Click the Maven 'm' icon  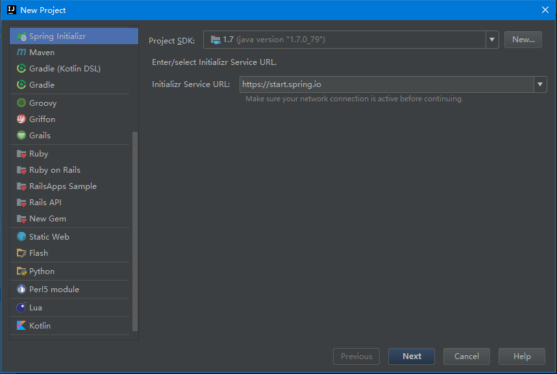click(21, 52)
